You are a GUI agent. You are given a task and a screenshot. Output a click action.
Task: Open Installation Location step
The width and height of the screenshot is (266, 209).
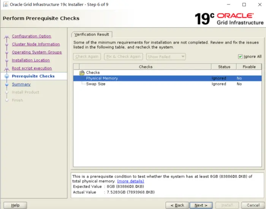tap(31, 60)
